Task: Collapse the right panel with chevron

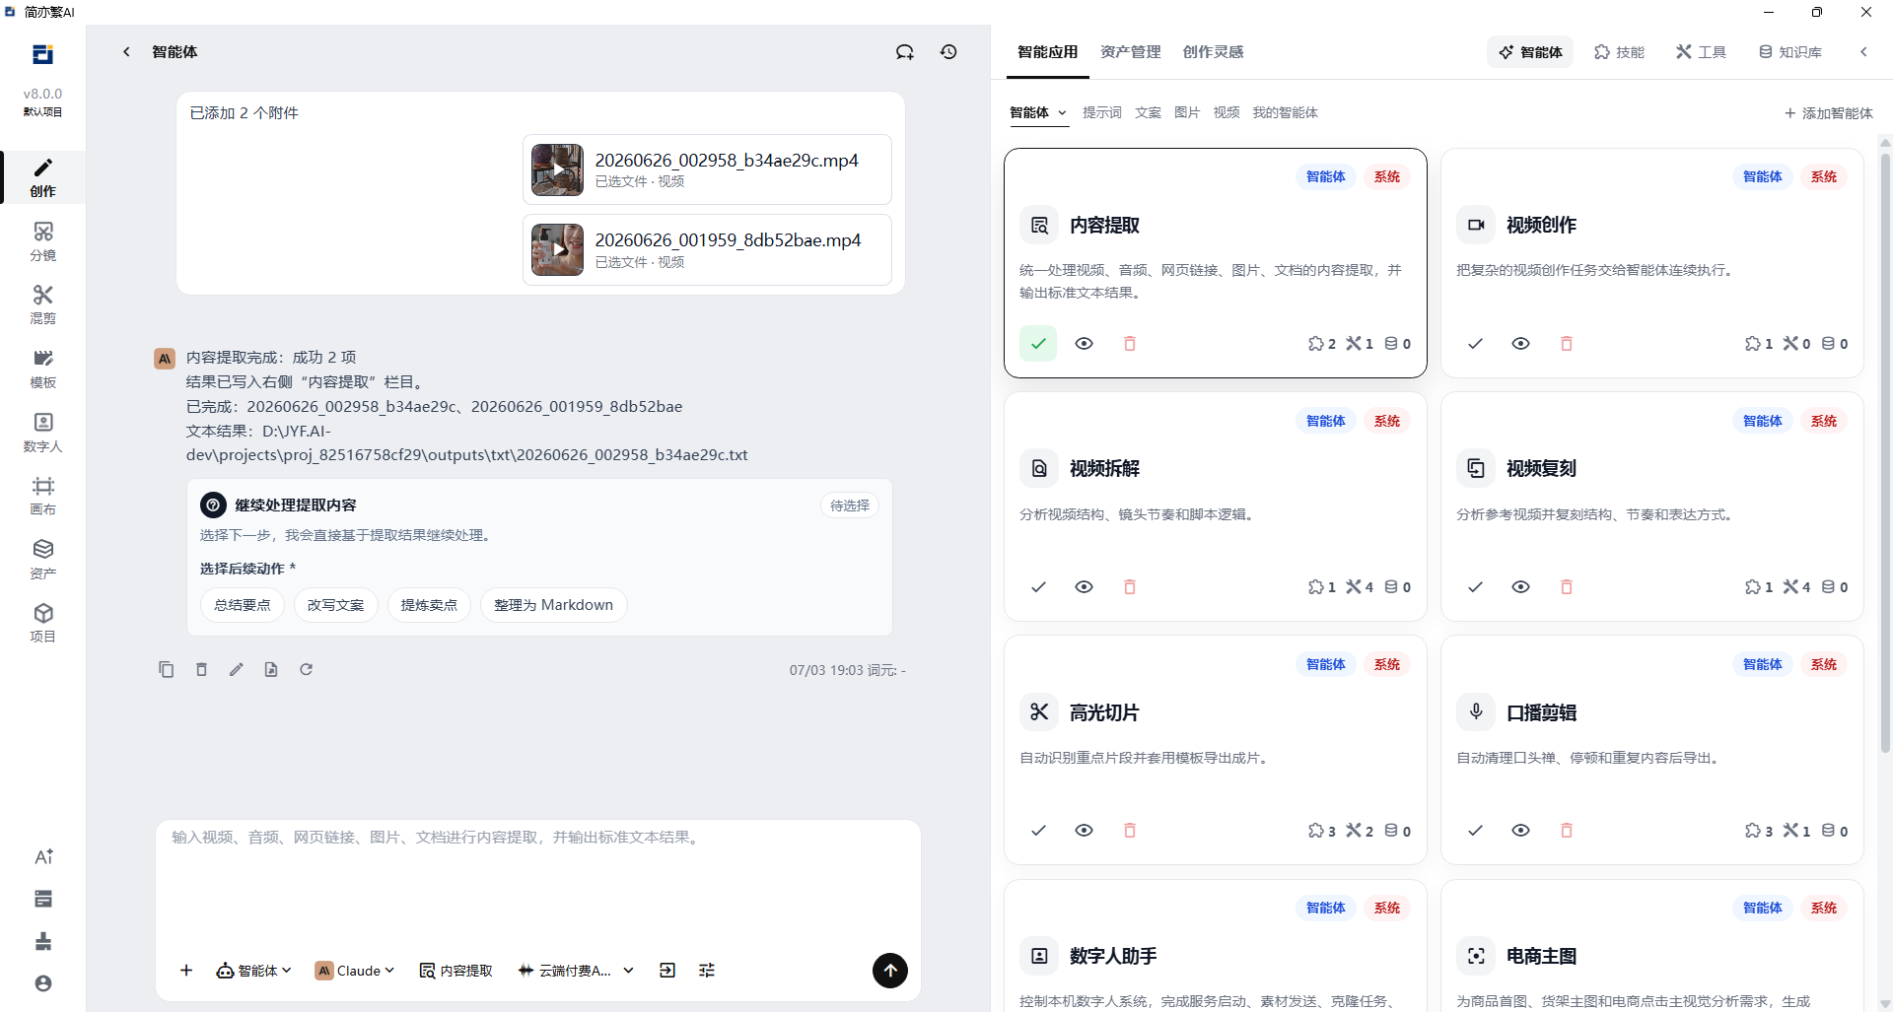Action: point(1863,52)
